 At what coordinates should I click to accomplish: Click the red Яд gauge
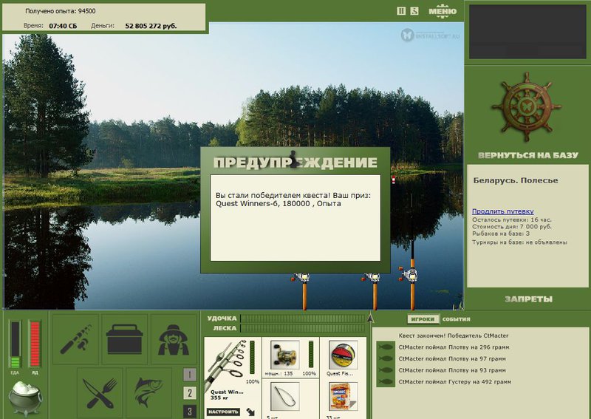tap(35, 344)
